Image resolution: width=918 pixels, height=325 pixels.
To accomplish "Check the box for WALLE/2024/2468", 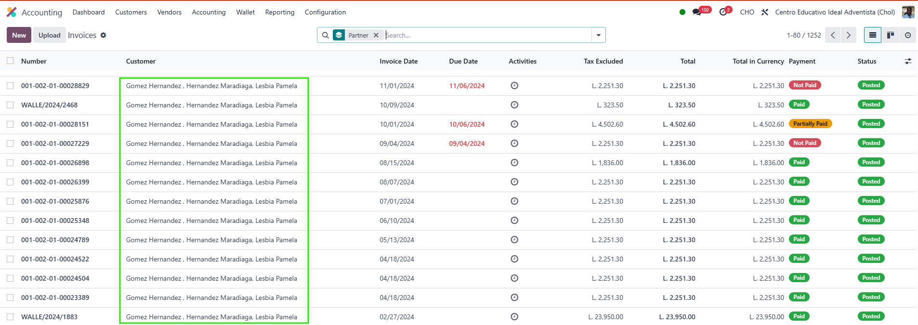I will 10,105.
